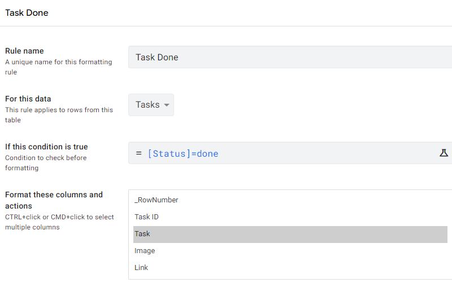
Task: Click the "done" value in the condition expression
Action: [207, 153]
